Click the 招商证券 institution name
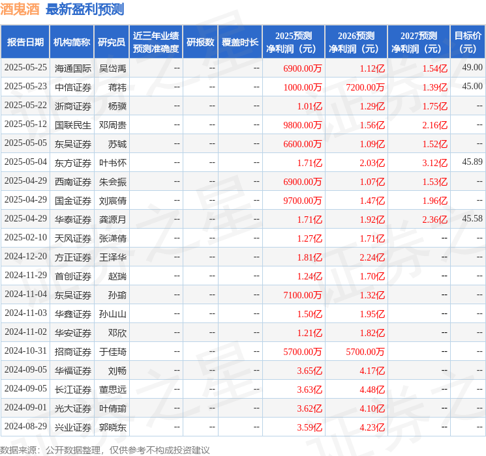The image size is (486, 456). click(73, 351)
